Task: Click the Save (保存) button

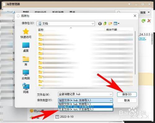Action: point(127,94)
